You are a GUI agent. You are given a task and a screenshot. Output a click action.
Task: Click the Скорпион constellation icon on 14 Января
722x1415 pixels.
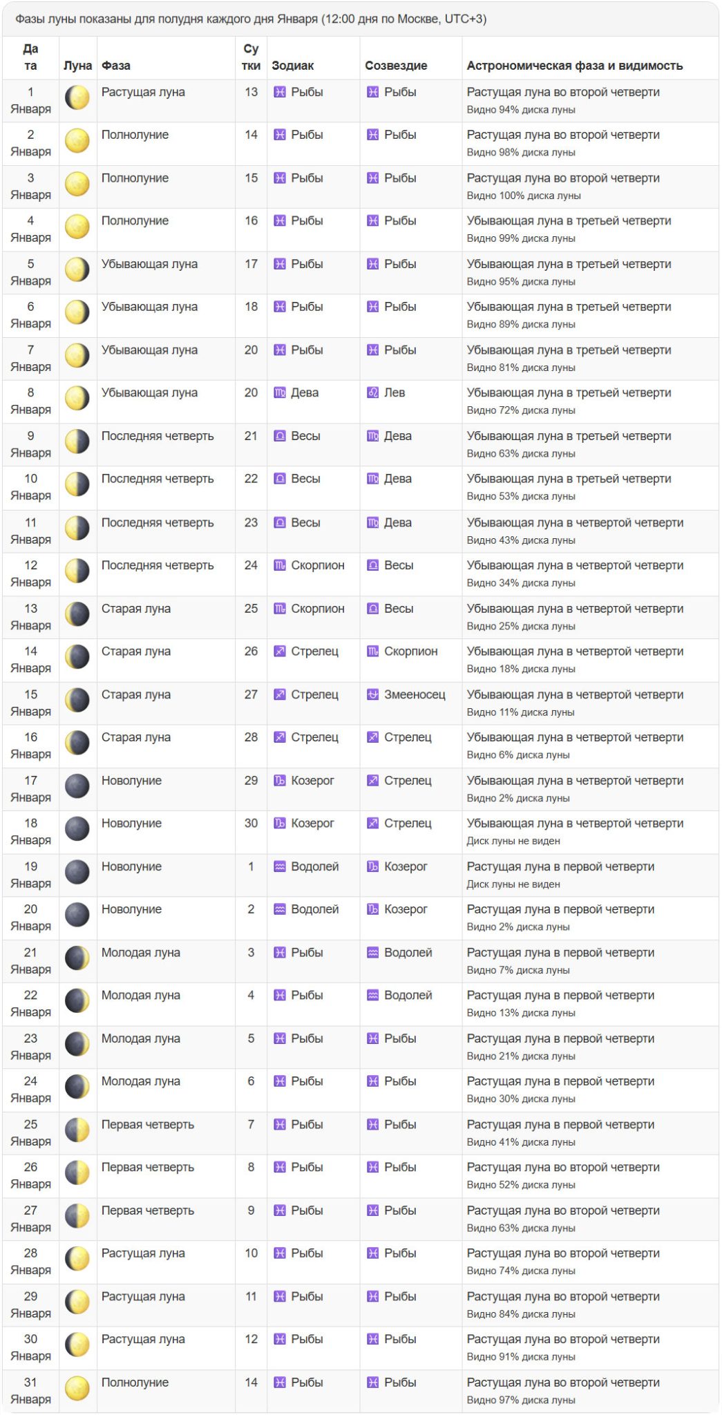(372, 652)
